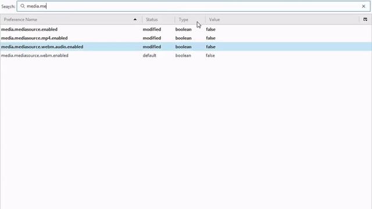Select media.mediasource.enabled preference

point(29,30)
